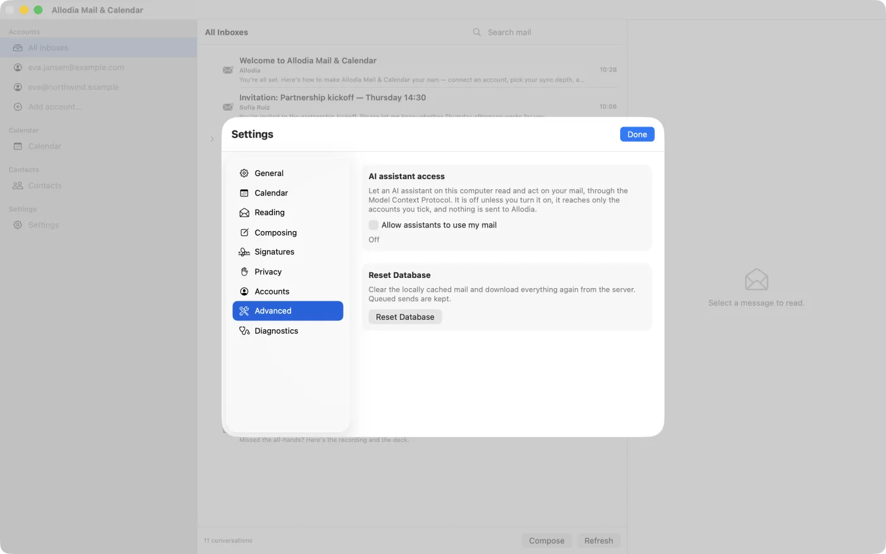Screen dimensions: 886x554
Task: Click the Signatures icon
Action: coord(244,252)
